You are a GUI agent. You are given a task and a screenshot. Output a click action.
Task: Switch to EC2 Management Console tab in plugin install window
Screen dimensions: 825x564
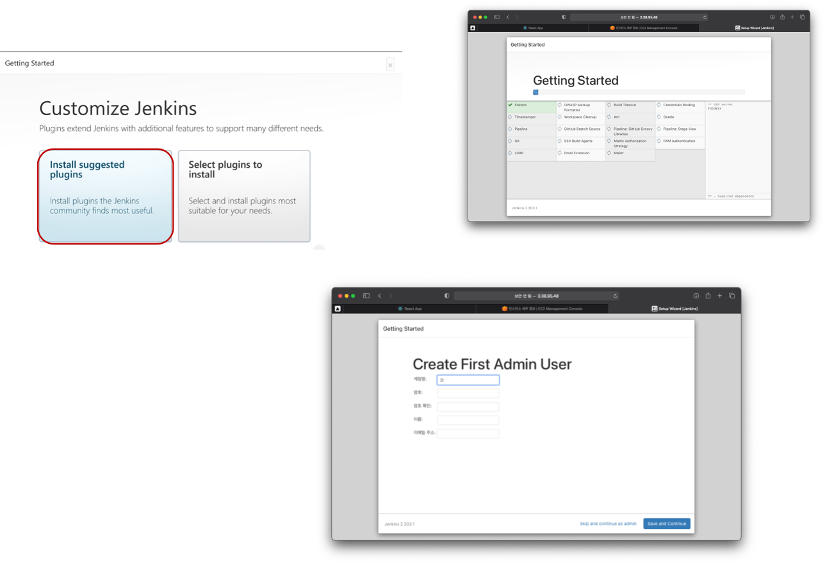coord(643,28)
